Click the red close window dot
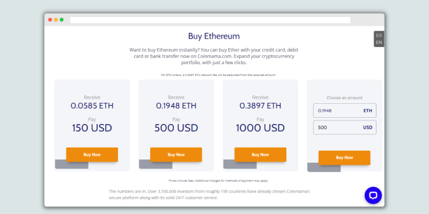 [x=50, y=20]
